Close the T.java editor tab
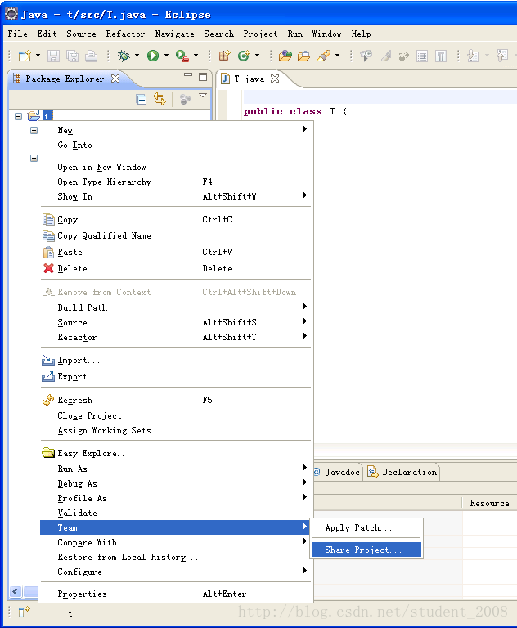 [275, 78]
